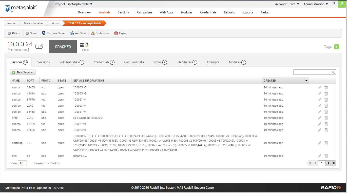Click the search magnifier icon in services filter
Image resolution: width=347 pixels, height=193 pixels.
[333, 72]
